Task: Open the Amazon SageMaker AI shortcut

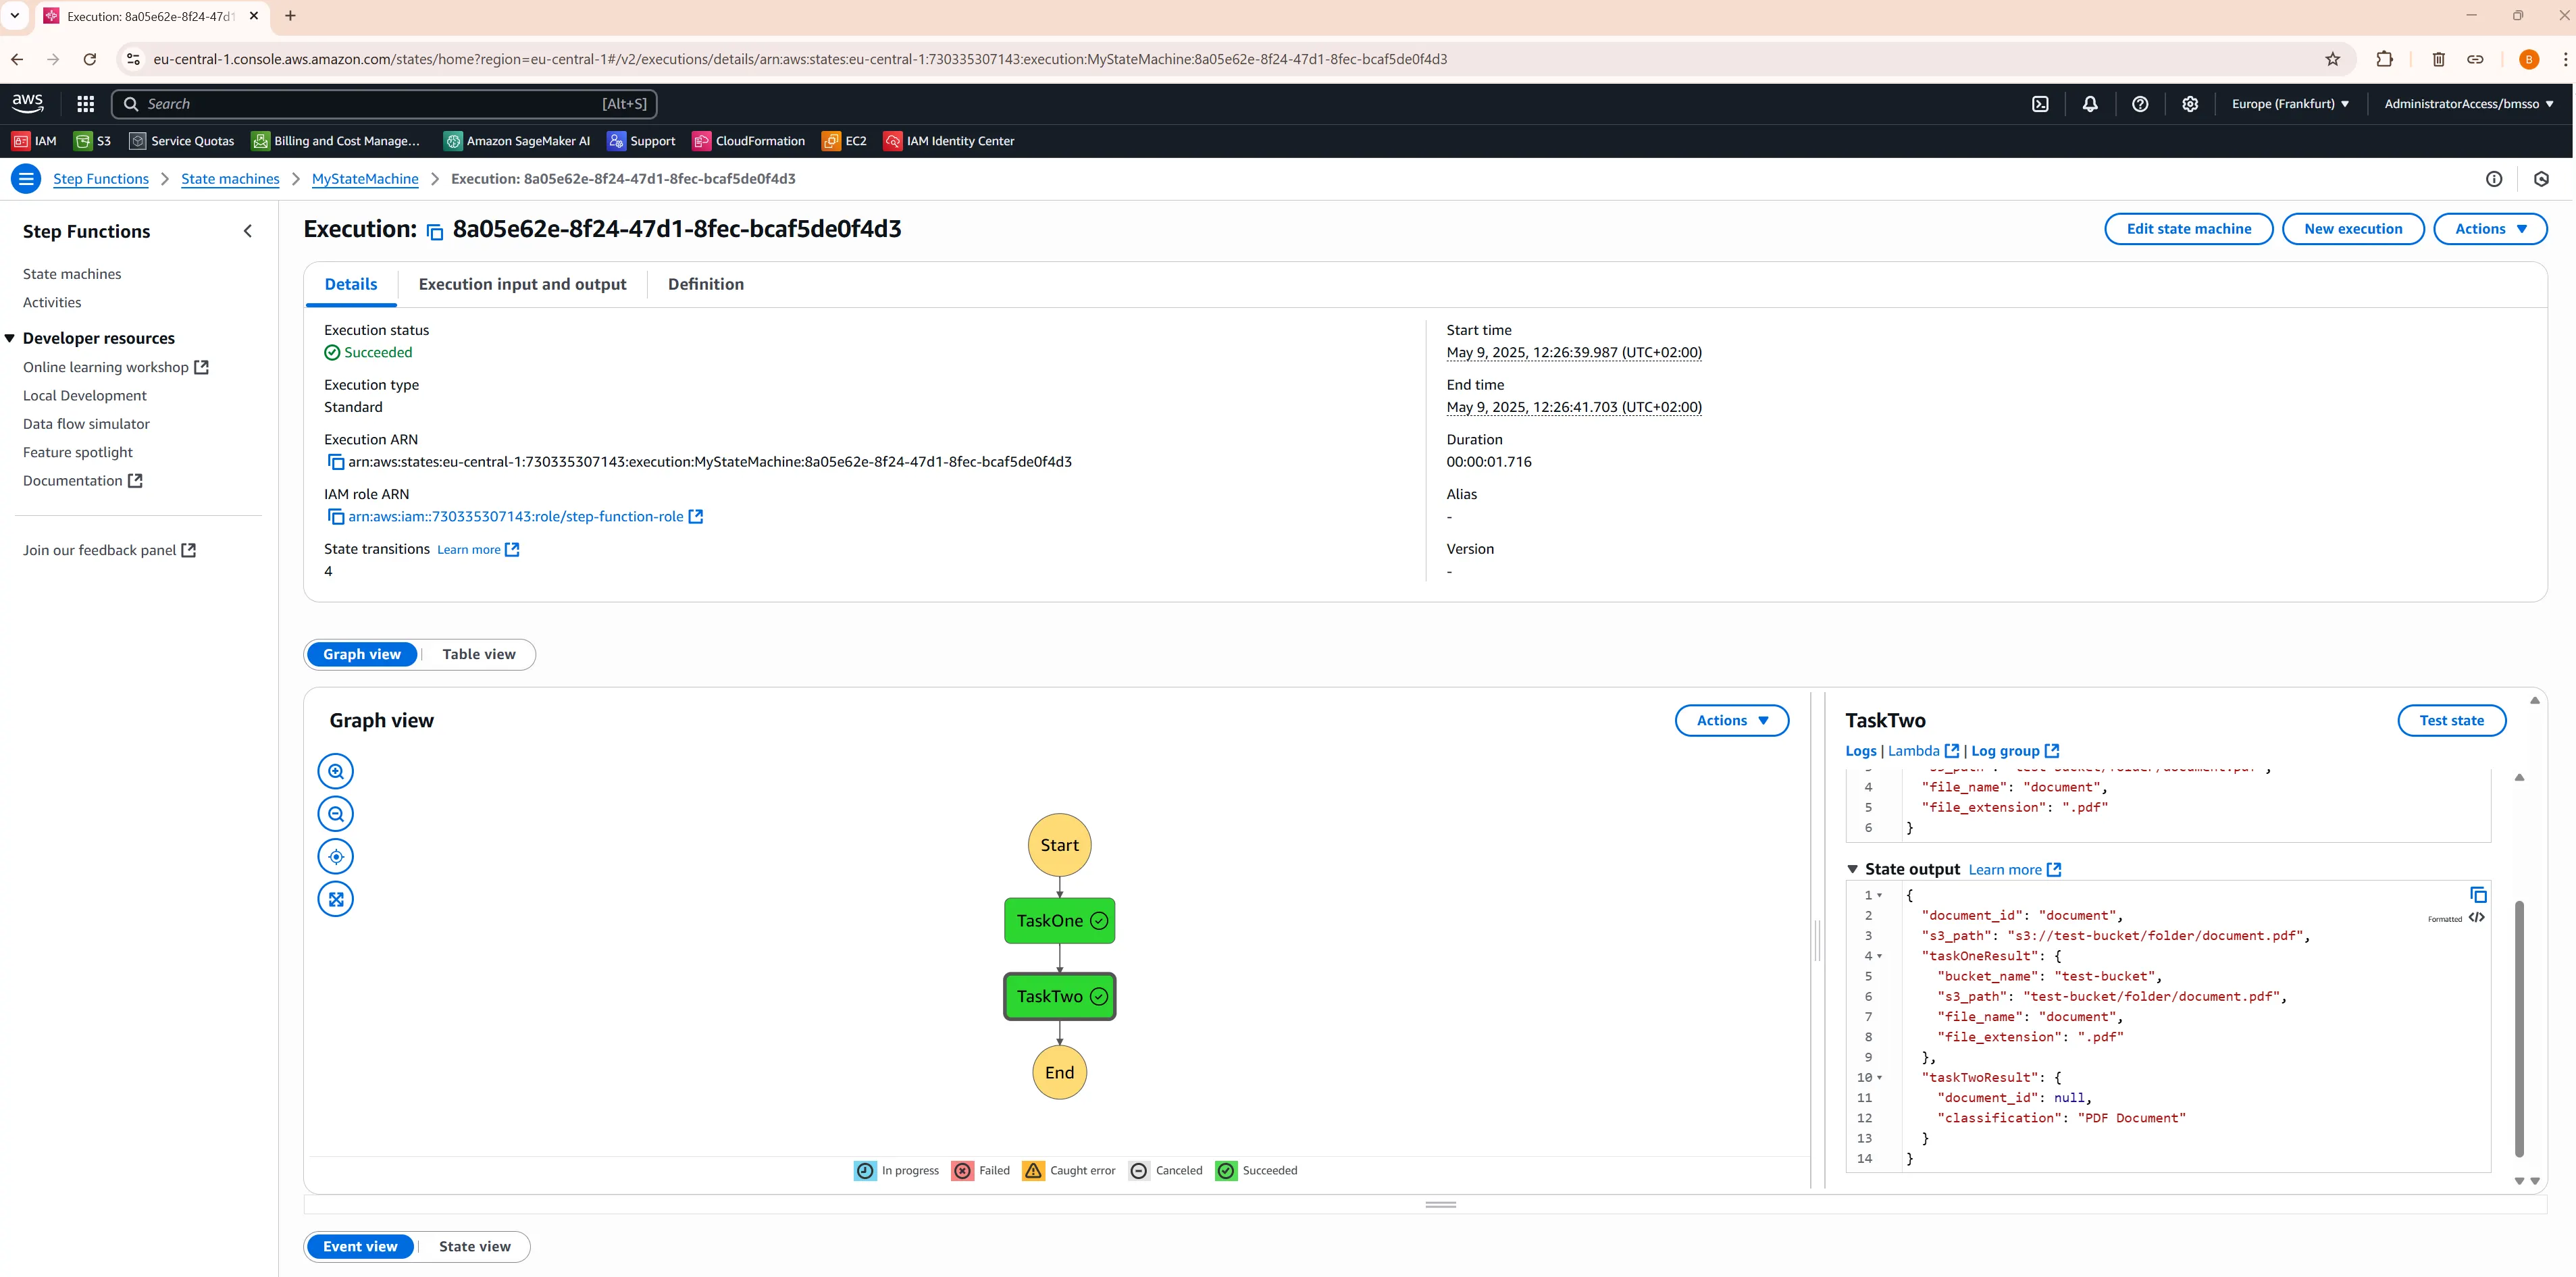Action: click(x=517, y=141)
